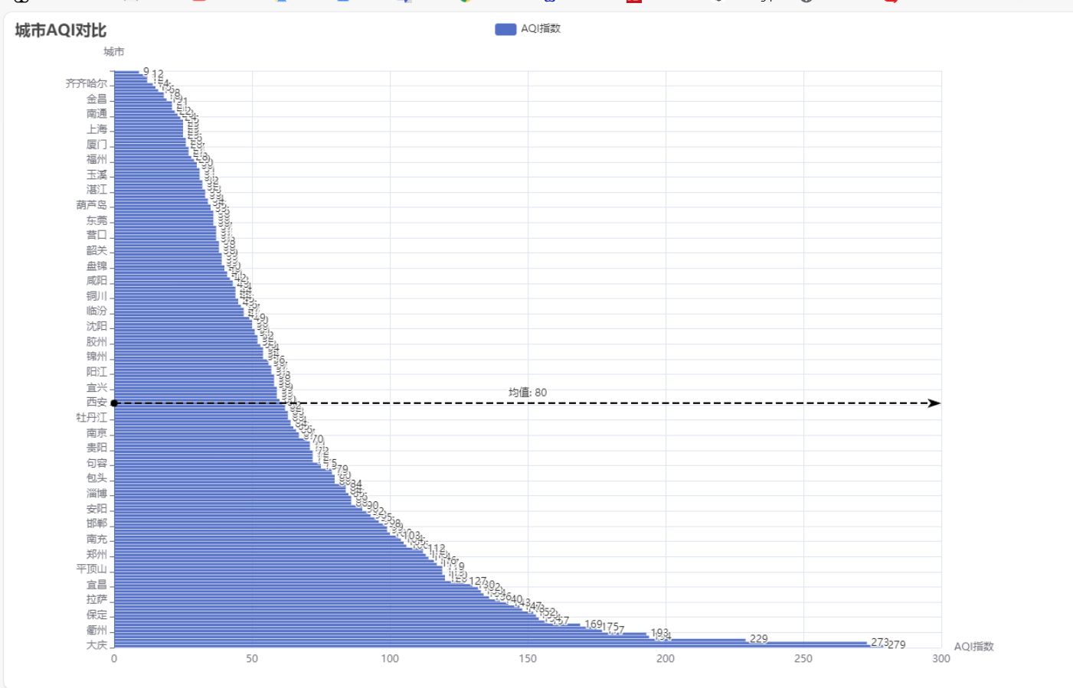Click the bar value label 229
This screenshot has height=688, width=1073.
pyautogui.click(x=759, y=639)
